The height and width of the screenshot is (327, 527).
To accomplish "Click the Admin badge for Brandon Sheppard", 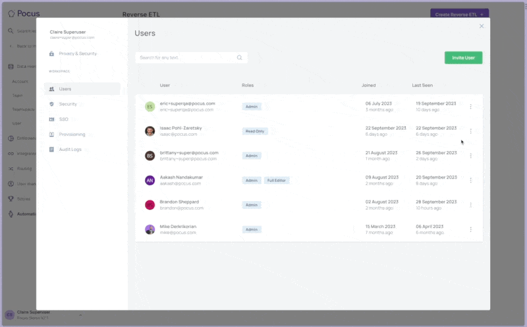I will coord(252,205).
